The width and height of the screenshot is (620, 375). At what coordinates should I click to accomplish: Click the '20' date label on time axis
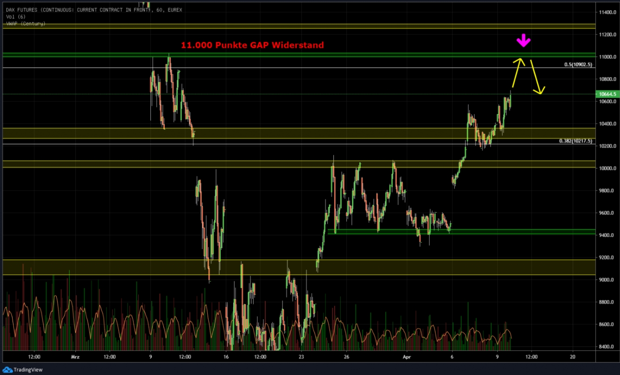(573, 357)
